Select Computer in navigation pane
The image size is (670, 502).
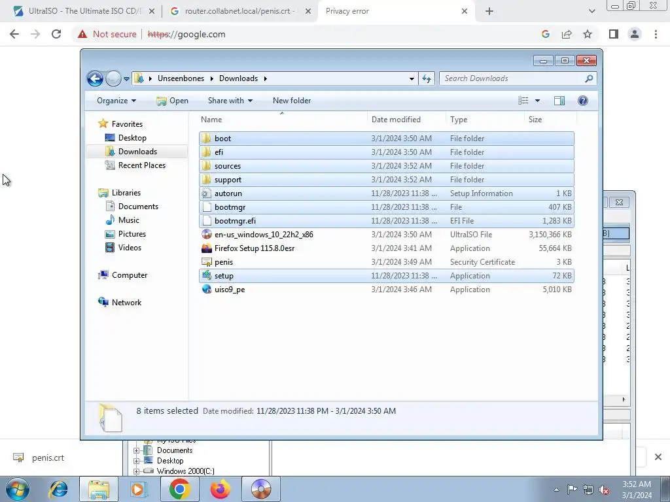(130, 275)
